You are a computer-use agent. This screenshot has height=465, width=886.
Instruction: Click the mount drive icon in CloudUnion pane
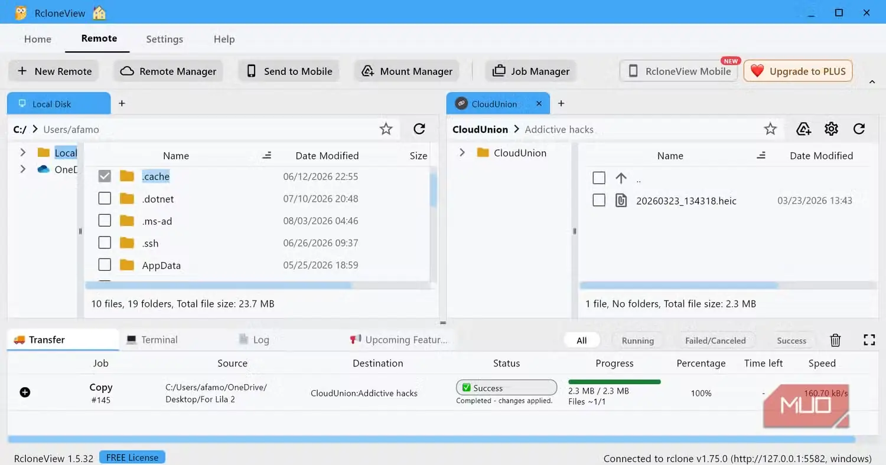[803, 129]
